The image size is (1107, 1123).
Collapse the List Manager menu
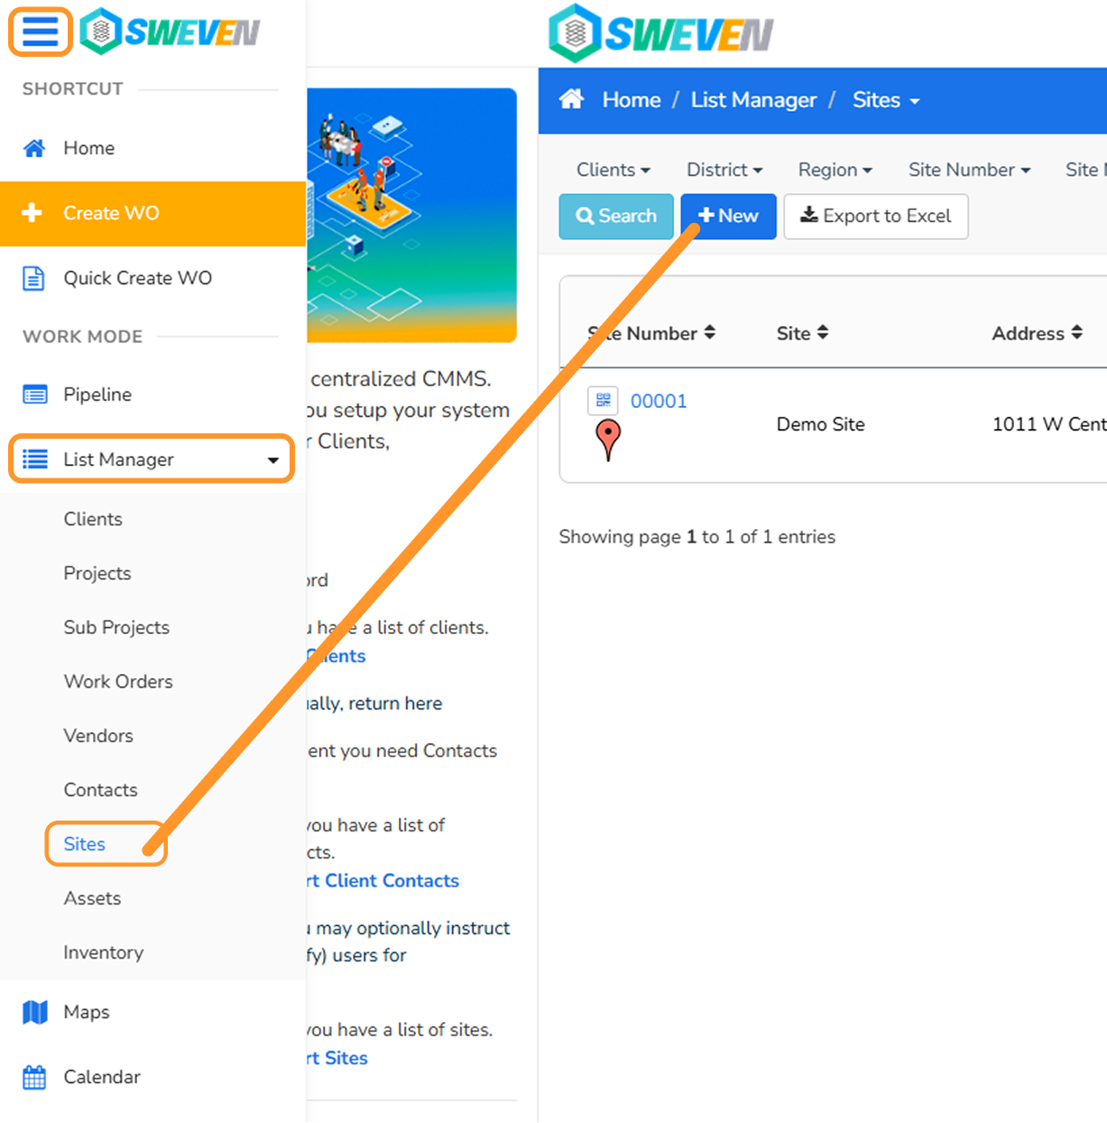tap(152, 459)
